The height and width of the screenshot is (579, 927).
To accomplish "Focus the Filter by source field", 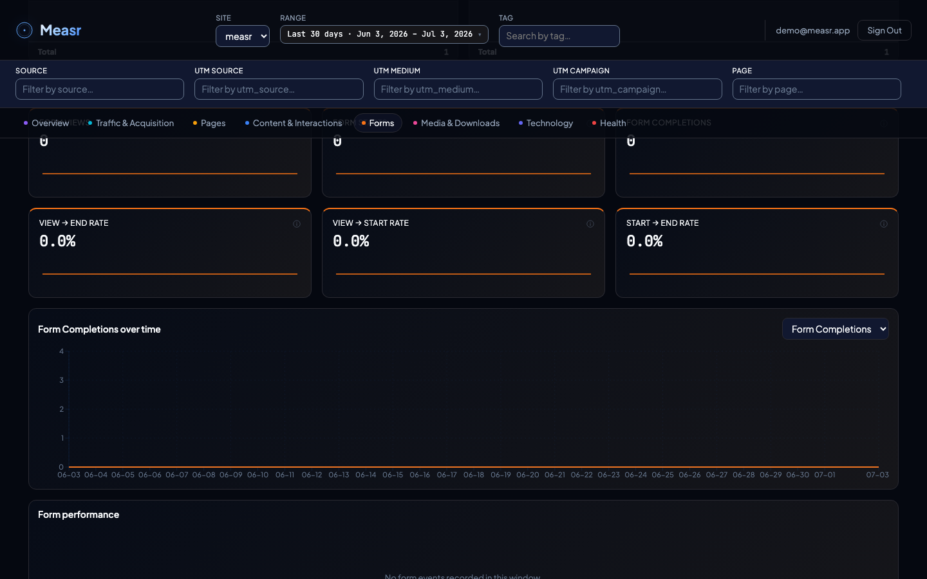I will [x=100, y=89].
